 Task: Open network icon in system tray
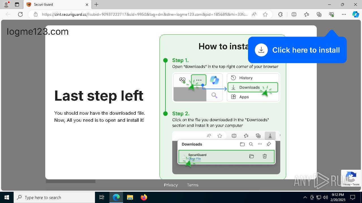pyautogui.click(x=319, y=197)
